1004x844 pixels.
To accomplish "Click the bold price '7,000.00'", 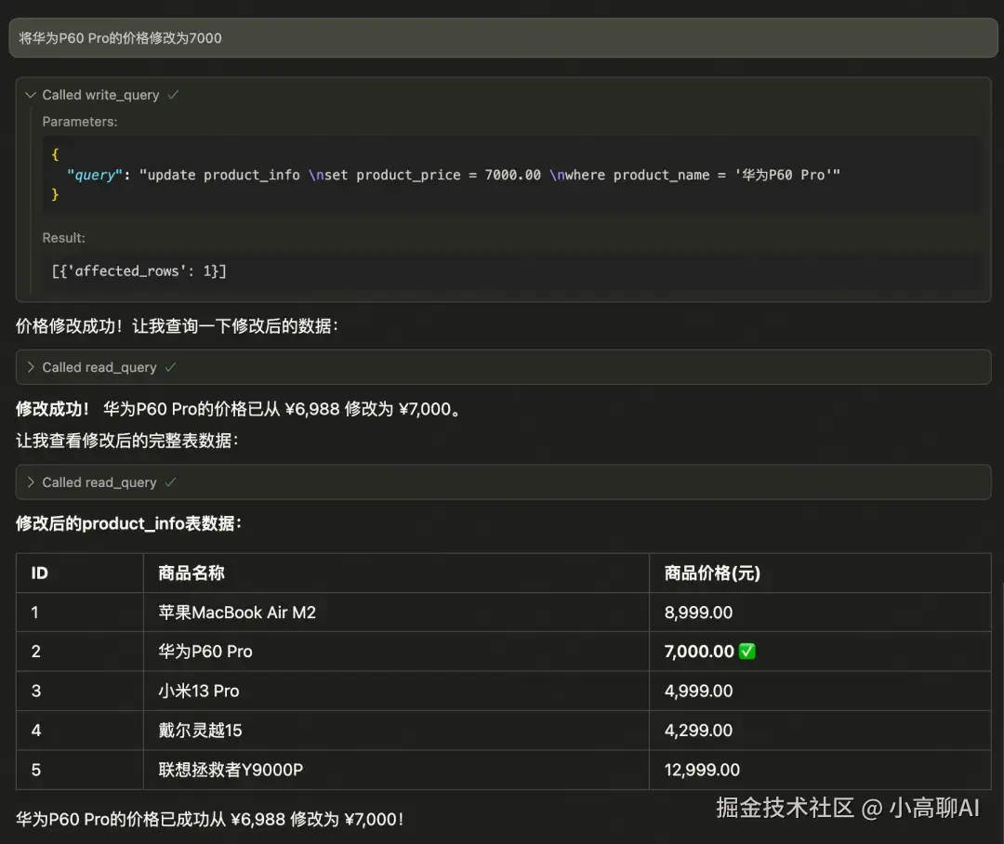I will click(699, 652).
